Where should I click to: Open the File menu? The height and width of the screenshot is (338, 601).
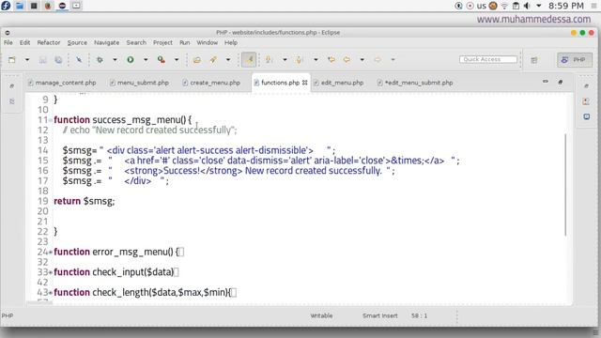point(8,42)
